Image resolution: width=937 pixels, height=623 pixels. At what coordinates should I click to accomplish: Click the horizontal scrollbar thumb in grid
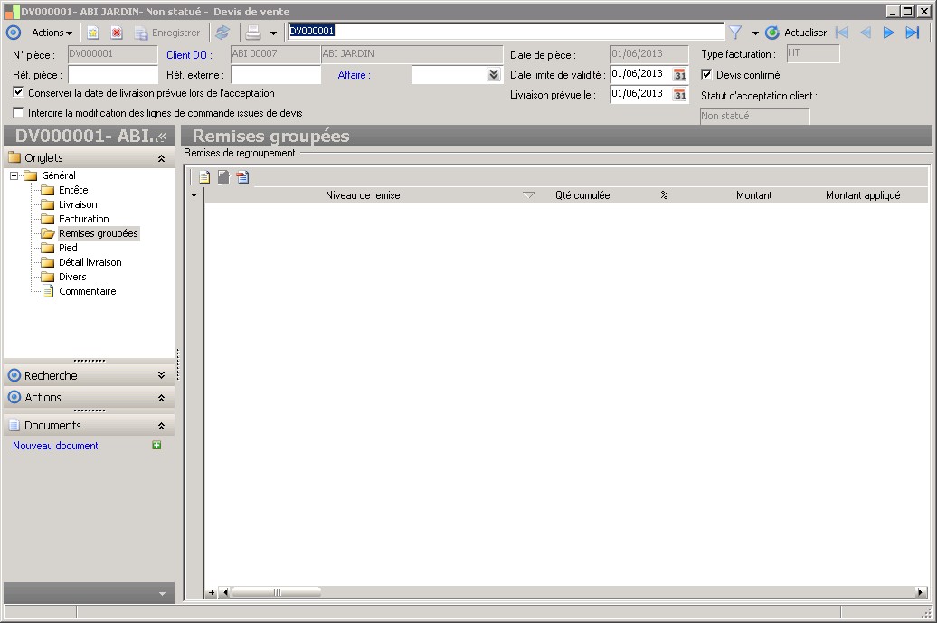coord(276,592)
